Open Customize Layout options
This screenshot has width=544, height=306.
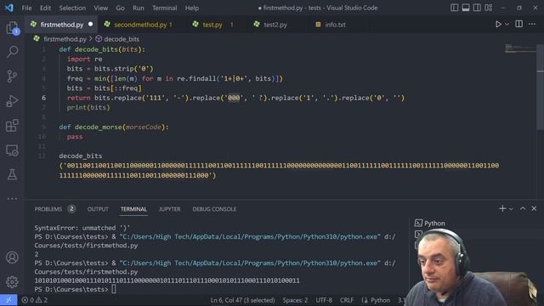coord(489,8)
